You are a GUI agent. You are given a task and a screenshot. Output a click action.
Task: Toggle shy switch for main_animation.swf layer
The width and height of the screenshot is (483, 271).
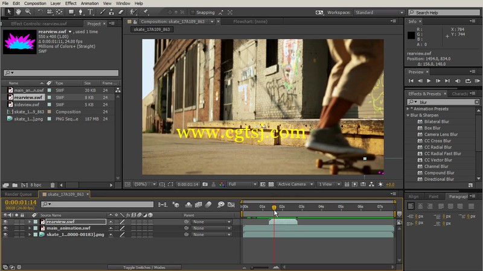click(x=110, y=228)
